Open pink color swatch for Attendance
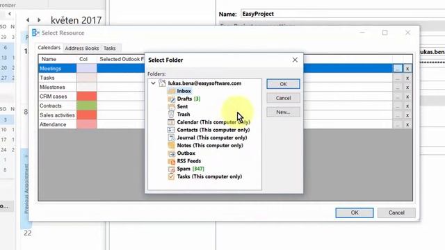 pos(86,124)
